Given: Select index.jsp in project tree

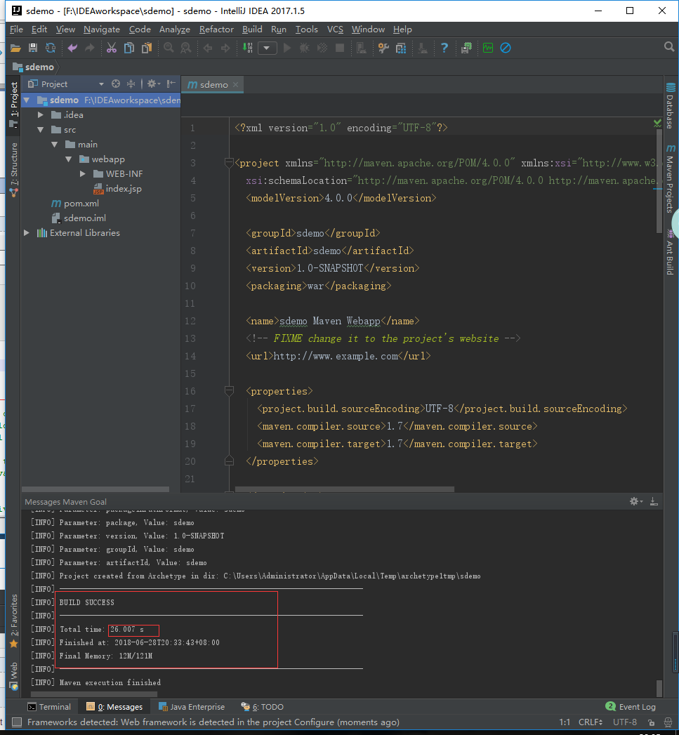Looking at the screenshot, I should (117, 189).
